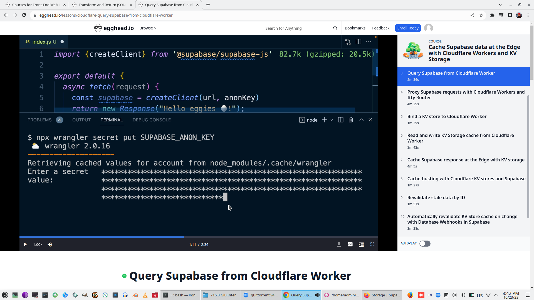The width and height of the screenshot is (534, 300).
Task: Switch to Courses for Front-End Web tab
Action: pyautogui.click(x=35, y=5)
